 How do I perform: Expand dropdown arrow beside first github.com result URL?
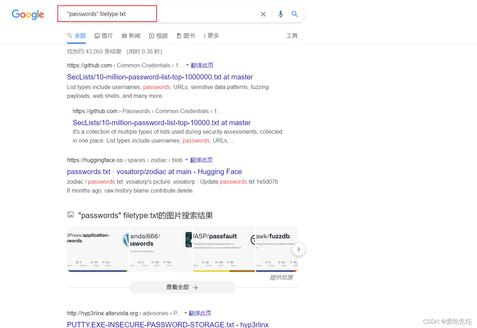click(x=187, y=65)
